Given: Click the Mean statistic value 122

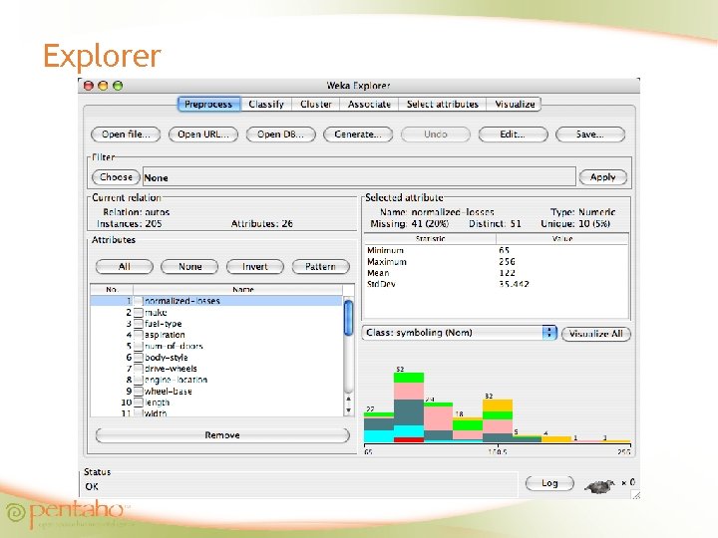Looking at the screenshot, I should click(507, 273).
